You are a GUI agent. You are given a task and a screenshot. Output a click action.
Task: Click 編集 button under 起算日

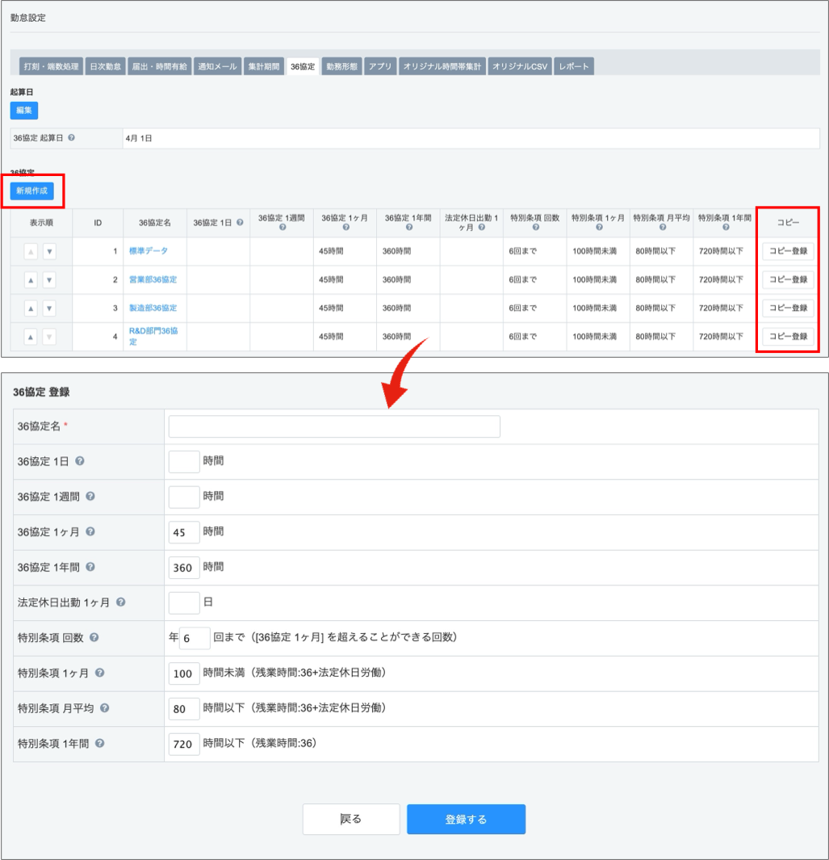tap(24, 111)
